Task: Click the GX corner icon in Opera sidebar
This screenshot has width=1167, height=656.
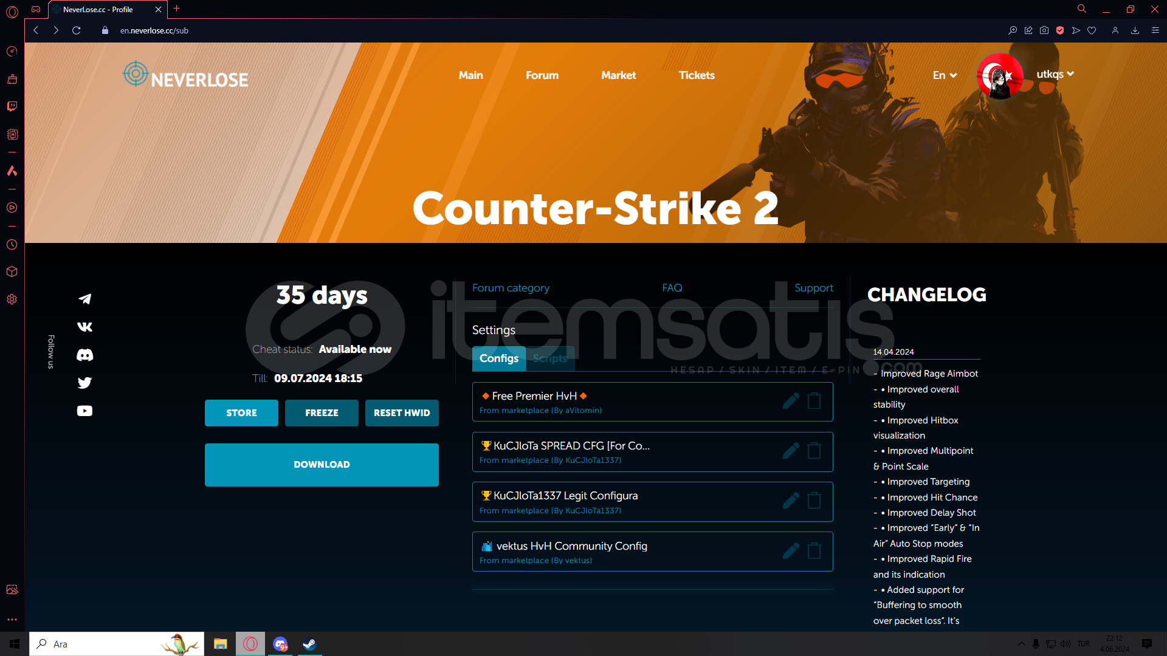Action: [x=36, y=9]
